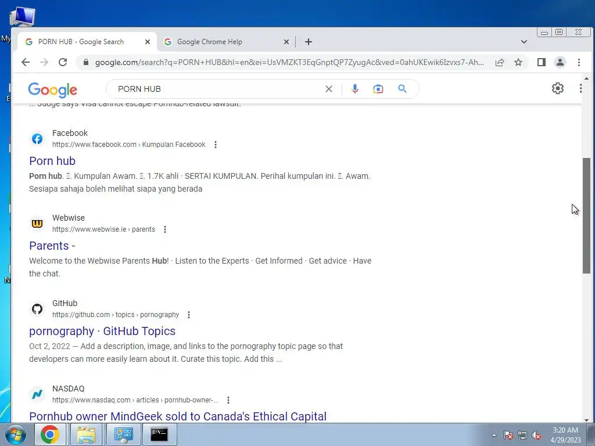The height and width of the screenshot is (446, 595).
Task: Click the webwise.ie parents URL
Action: 103,229
